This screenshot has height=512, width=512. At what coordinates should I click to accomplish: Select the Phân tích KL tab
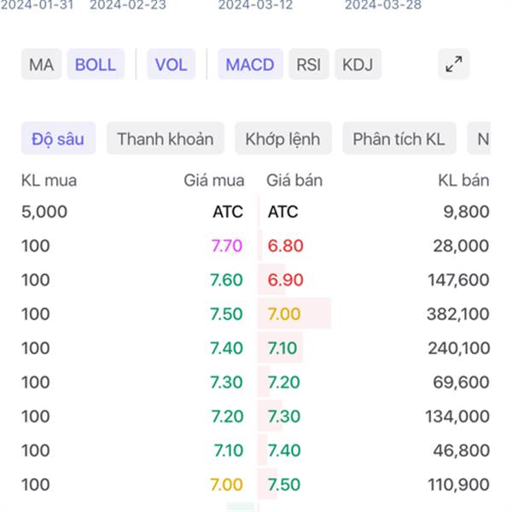[x=399, y=138]
